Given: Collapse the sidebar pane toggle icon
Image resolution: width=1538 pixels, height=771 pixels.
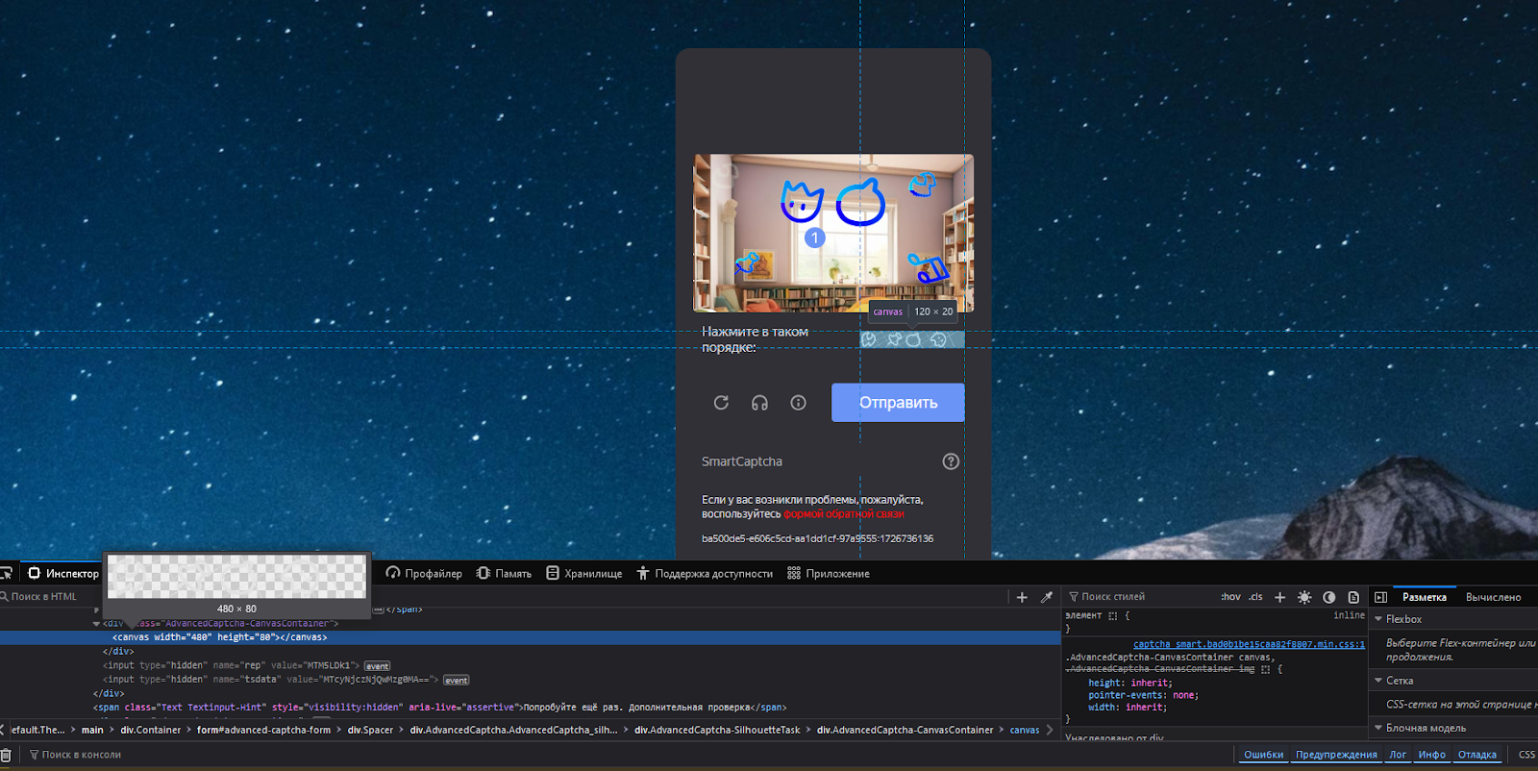Looking at the screenshot, I should 1380,597.
